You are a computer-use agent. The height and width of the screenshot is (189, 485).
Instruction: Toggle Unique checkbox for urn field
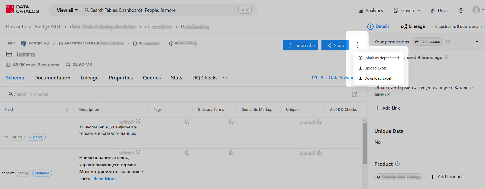tap(288, 133)
